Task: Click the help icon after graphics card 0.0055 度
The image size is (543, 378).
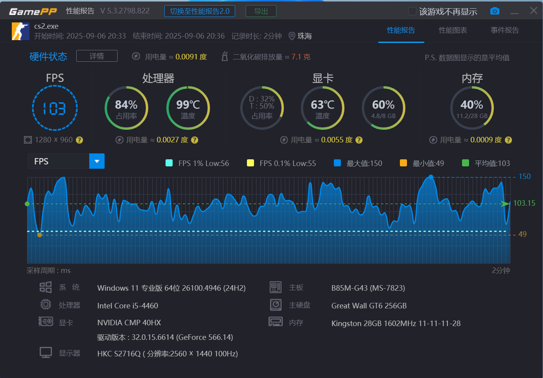Action: click(359, 140)
